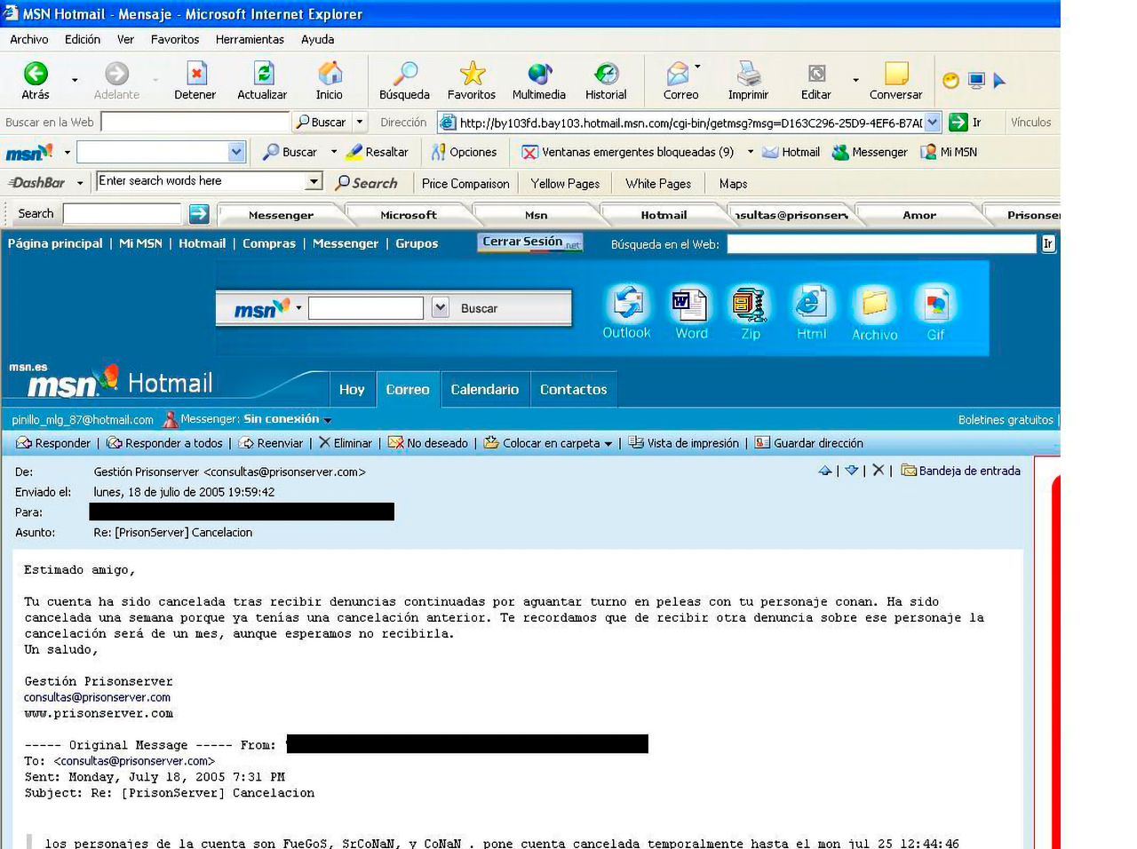Open the Messenger Sin conexión status dropdown
This screenshot has height=849, width=1137.
click(328, 420)
